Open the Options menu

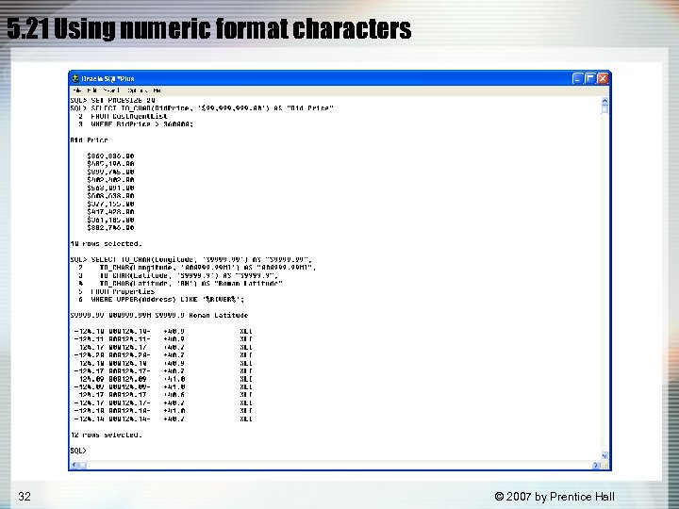[138, 90]
